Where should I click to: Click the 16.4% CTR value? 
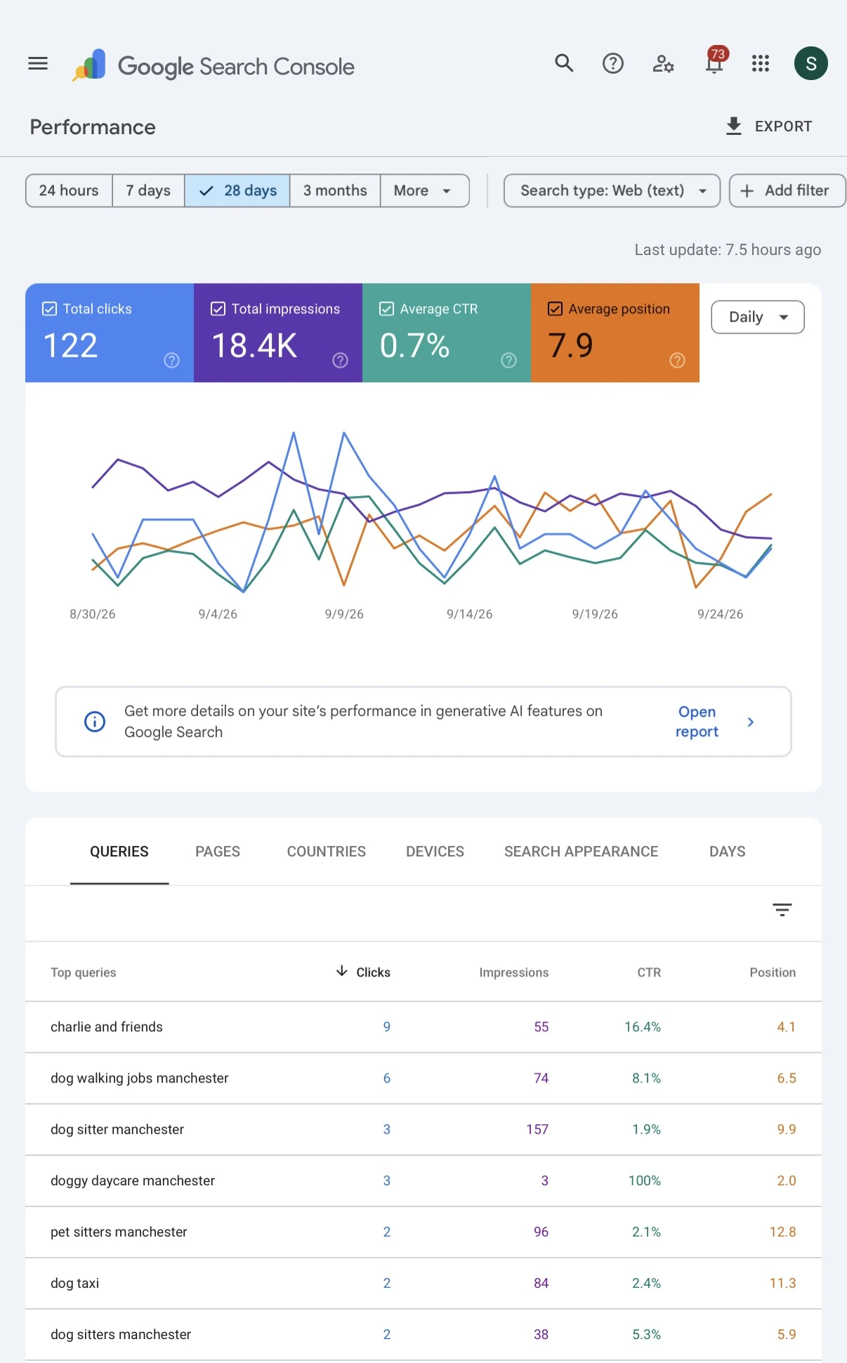[x=643, y=1027]
